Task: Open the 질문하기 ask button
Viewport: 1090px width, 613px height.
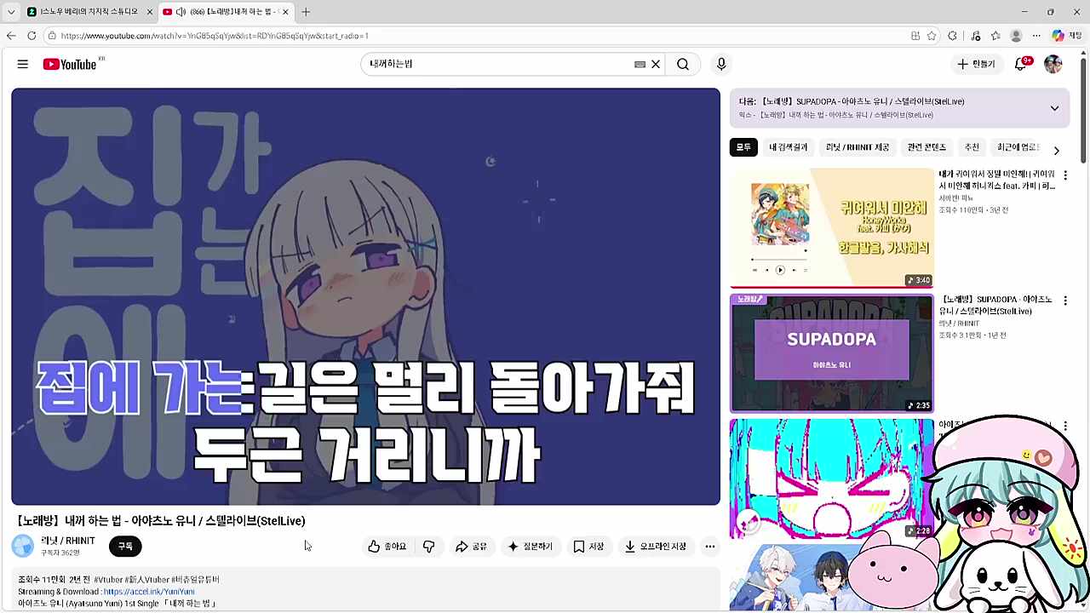Action: click(530, 547)
